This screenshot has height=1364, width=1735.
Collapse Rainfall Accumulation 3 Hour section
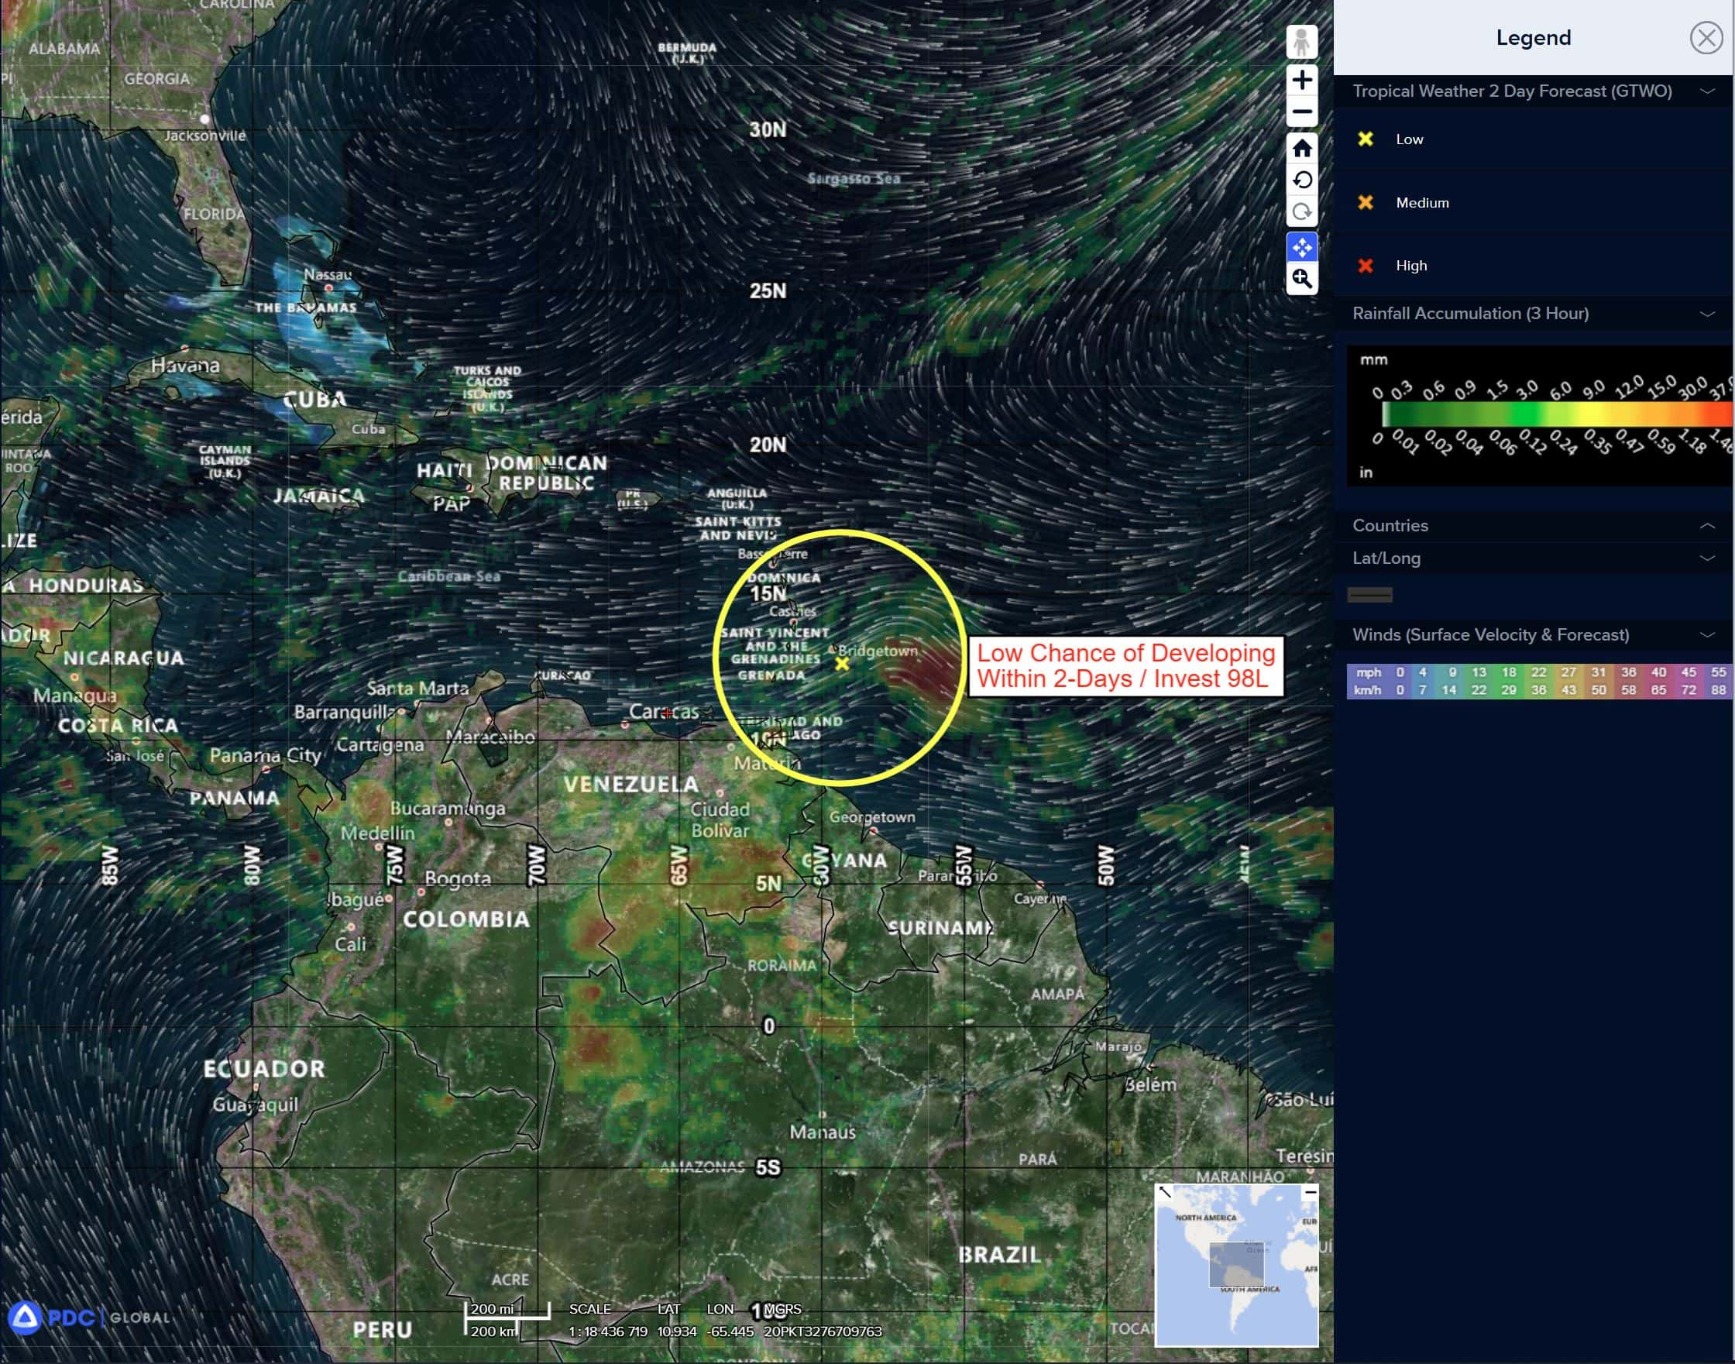click(1707, 314)
